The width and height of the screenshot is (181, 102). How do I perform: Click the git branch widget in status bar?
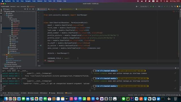(x=172, y=95)
